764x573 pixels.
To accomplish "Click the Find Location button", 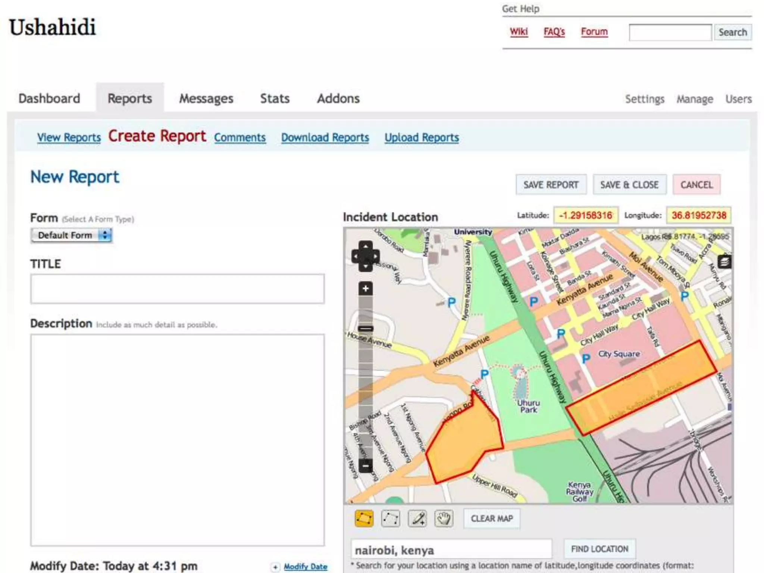I will [599, 549].
